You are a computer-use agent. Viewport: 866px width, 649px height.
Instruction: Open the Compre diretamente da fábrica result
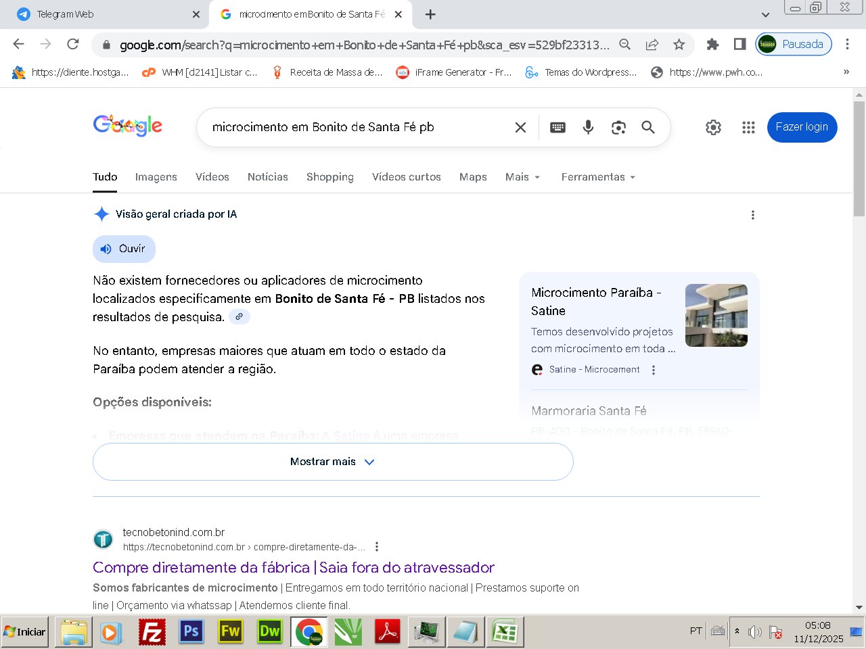[x=293, y=567]
